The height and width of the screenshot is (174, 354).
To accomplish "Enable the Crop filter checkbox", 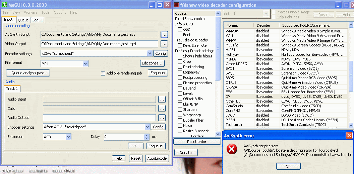I will [x=180, y=61].
